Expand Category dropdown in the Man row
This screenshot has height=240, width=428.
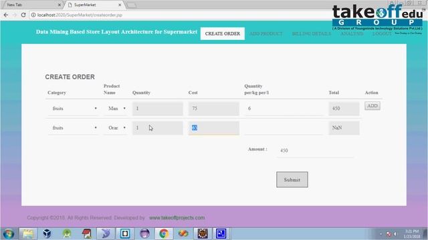(73, 109)
